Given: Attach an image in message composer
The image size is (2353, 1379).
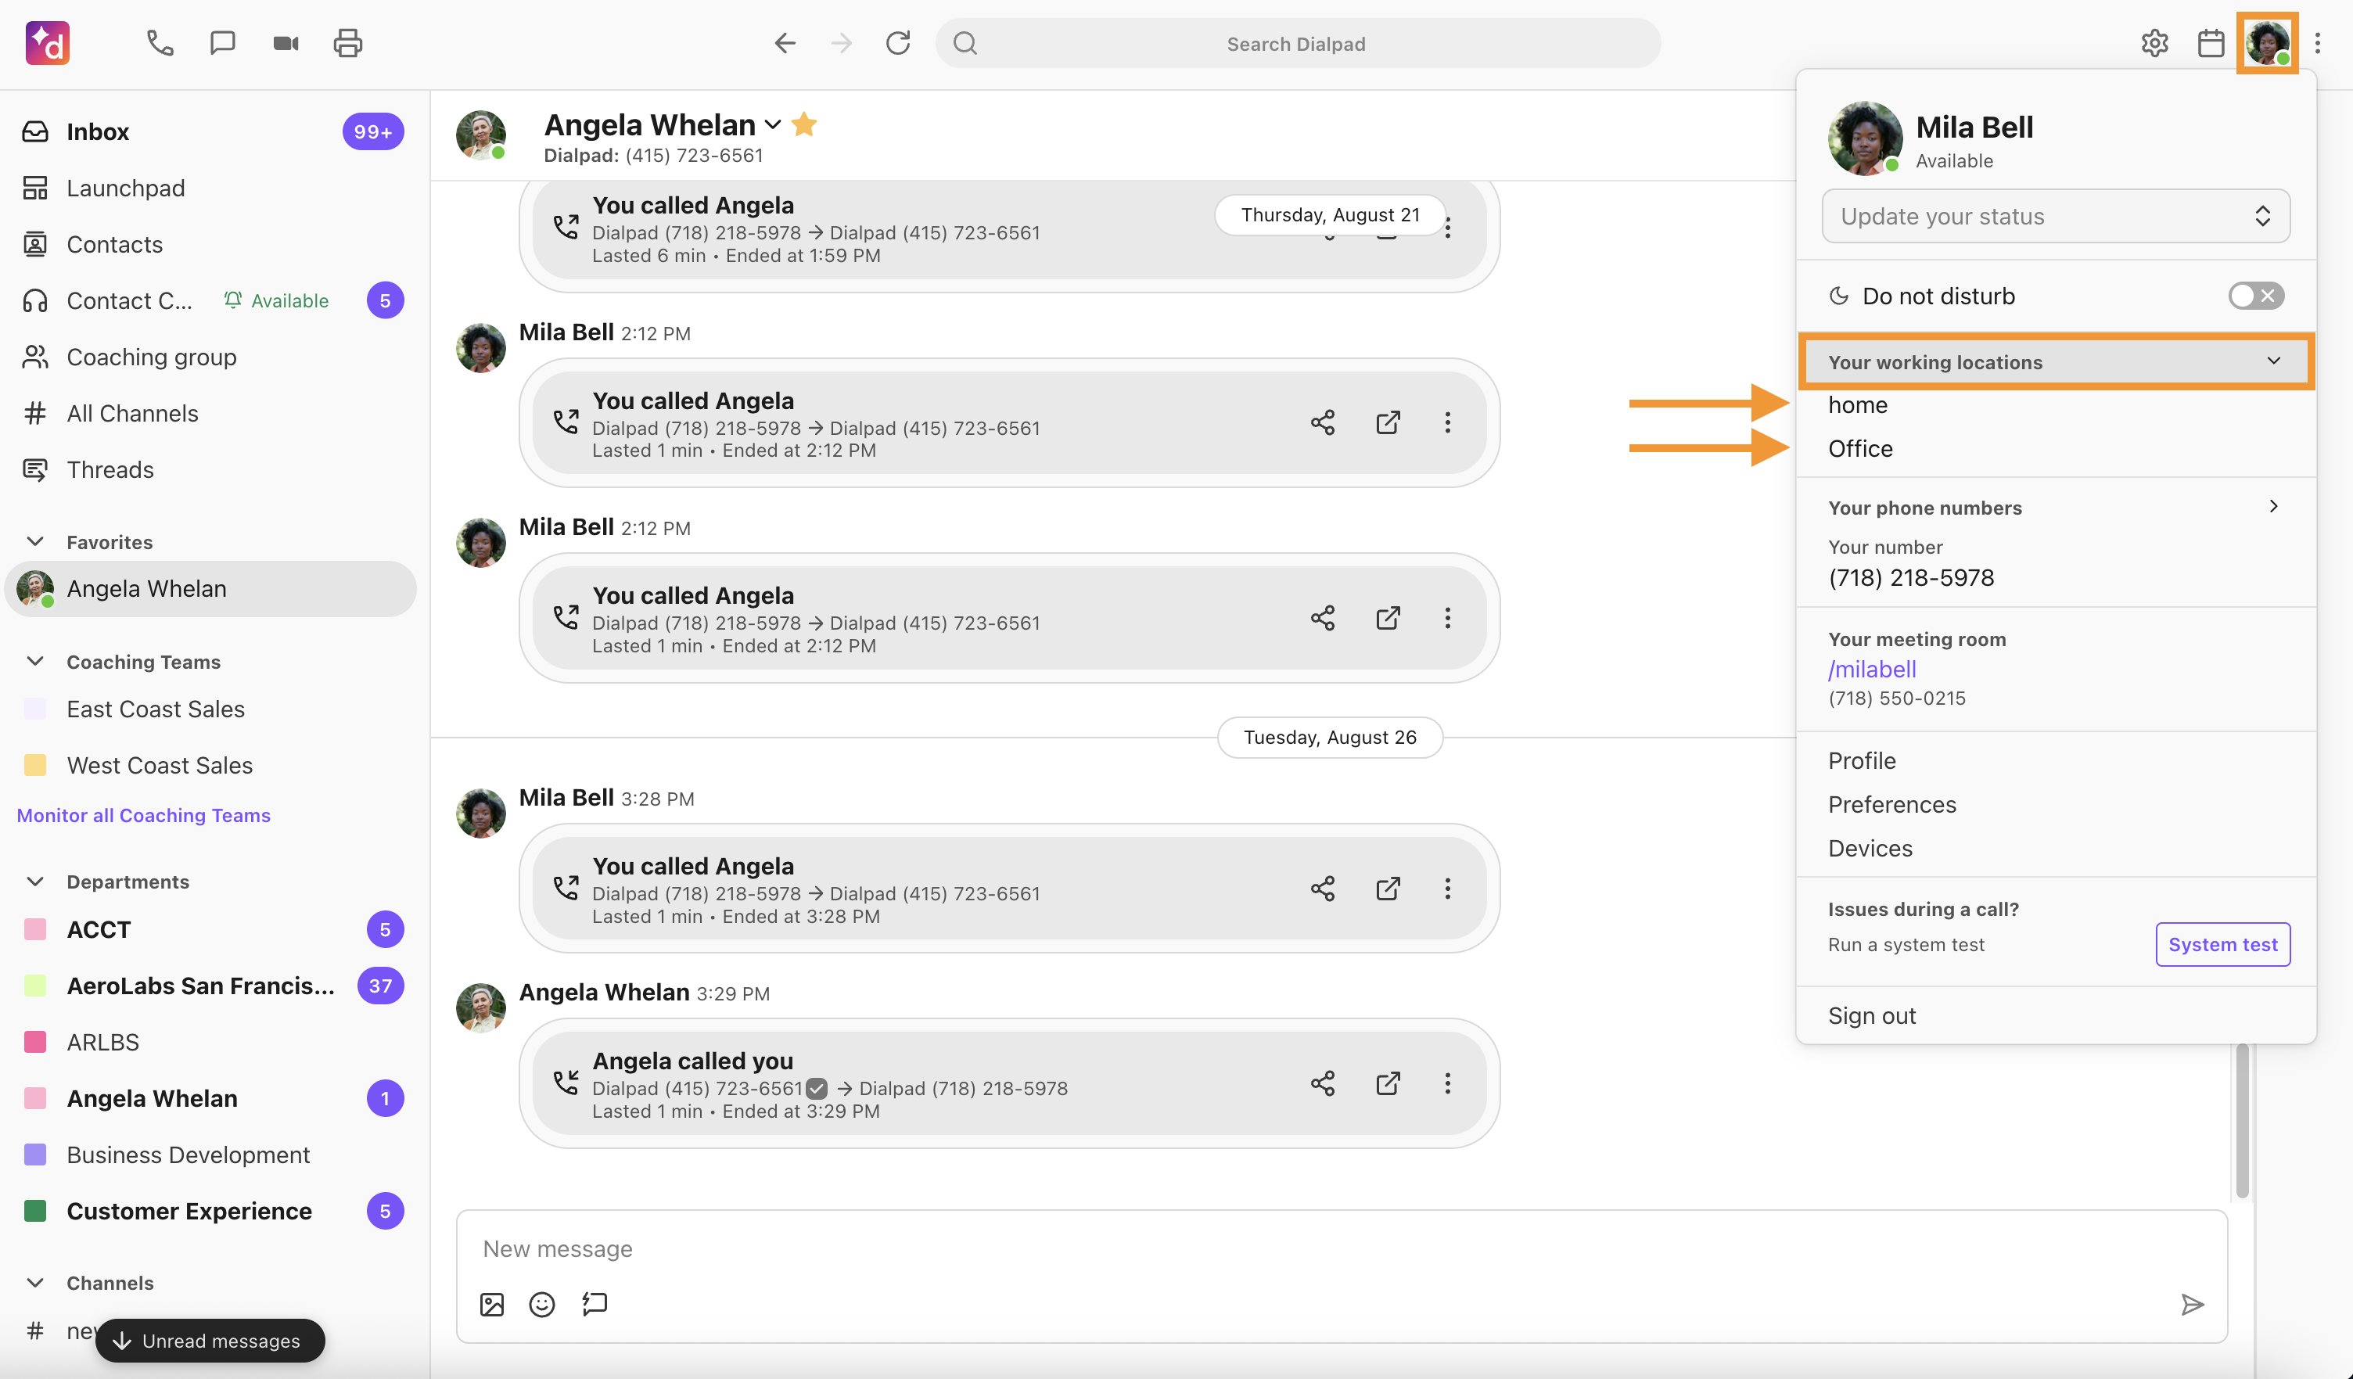Looking at the screenshot, I should tap(492, 1305).
